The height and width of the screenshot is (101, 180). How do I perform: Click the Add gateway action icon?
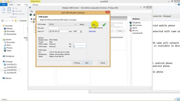tap(130, 22)
